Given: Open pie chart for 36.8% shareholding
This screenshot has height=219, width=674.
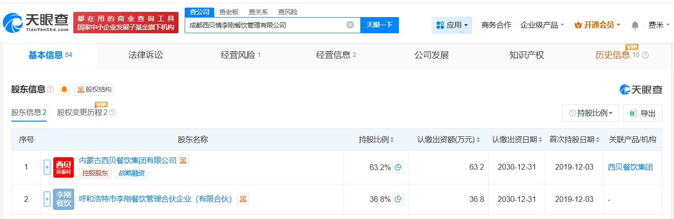Looking at the screenshot, I should (x=398, y=199).
